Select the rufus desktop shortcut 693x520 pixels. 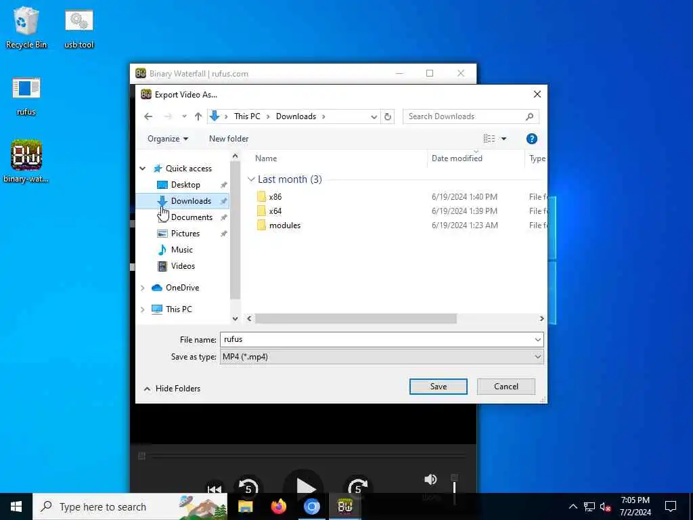[26, 95]
